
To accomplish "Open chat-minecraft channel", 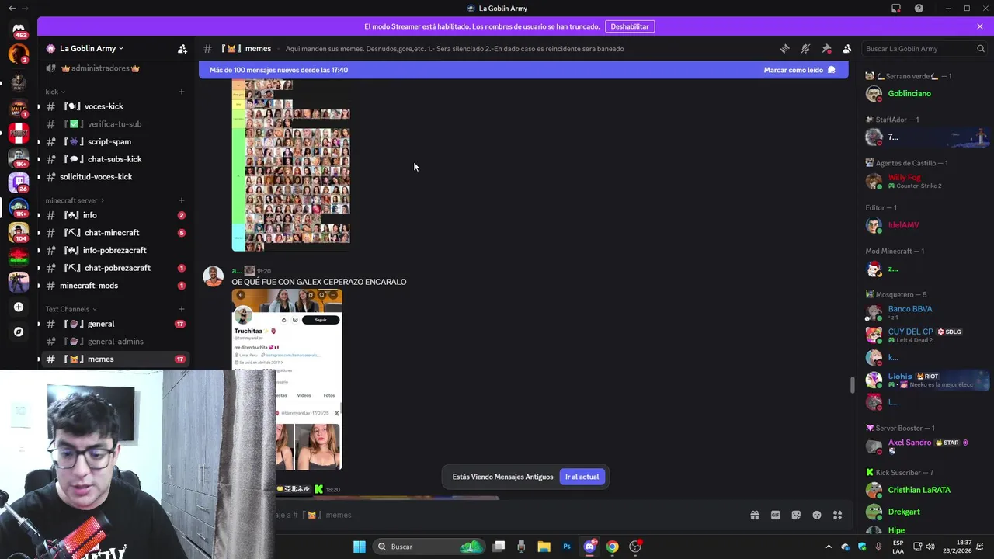I will coord(114,233).
